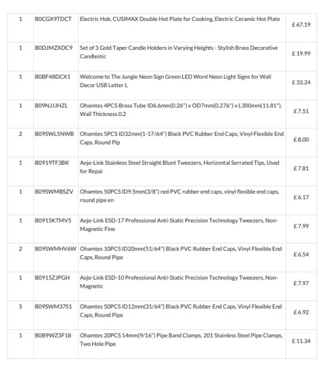The height and width of the screenshot is (377, 324).
Task: Click product code B0BF48DCX1
Action: point(53,77)
